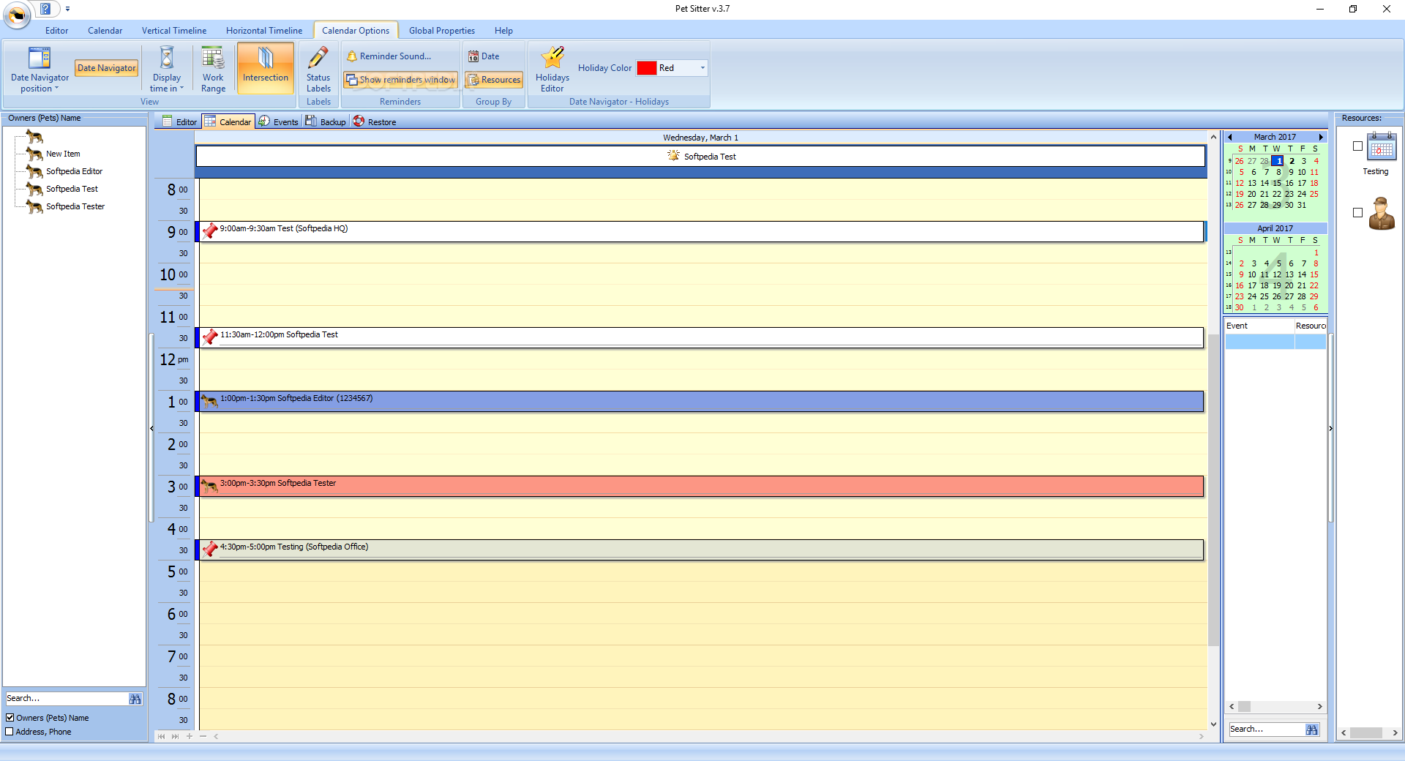Group calendar by Resources

[494, 80]
